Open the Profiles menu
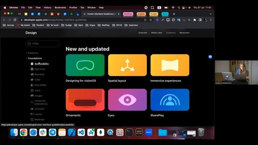258x145 pixels. [73, 8]
